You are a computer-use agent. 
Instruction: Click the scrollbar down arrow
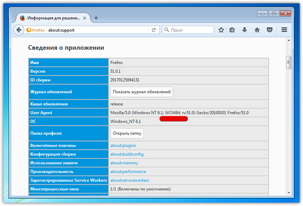click(x=289, y=192)
